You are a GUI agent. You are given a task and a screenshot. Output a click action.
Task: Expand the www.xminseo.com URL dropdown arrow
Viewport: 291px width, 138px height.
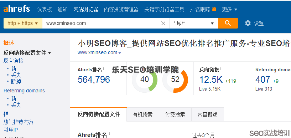(x=120, y=53)
